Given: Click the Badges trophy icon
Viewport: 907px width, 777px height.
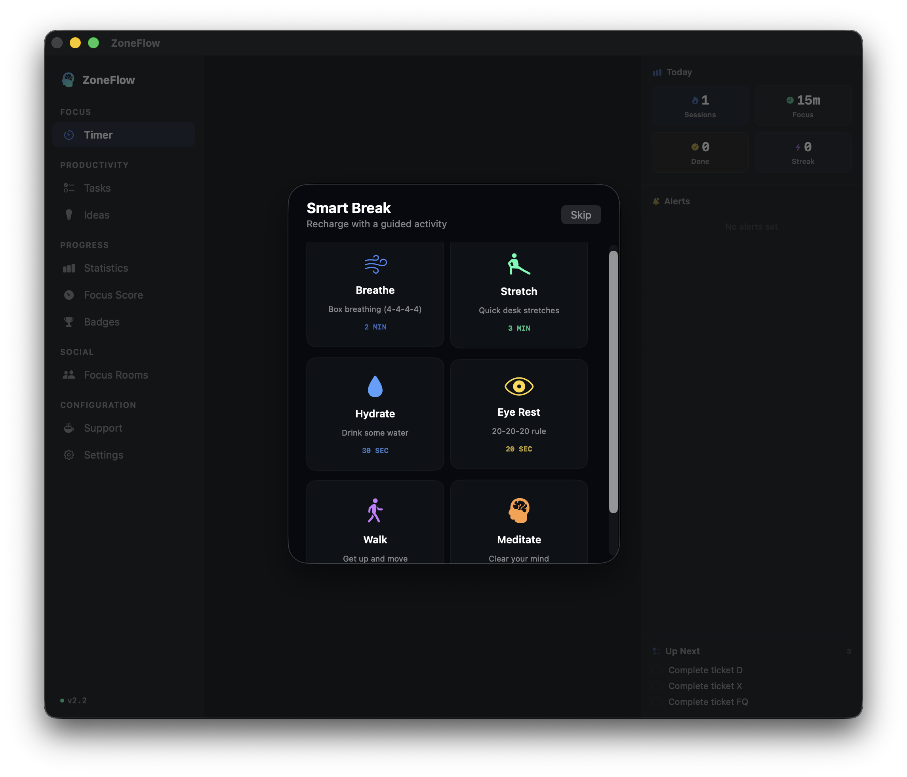Looking at the screenshot, I should click(x=69, y=322).
